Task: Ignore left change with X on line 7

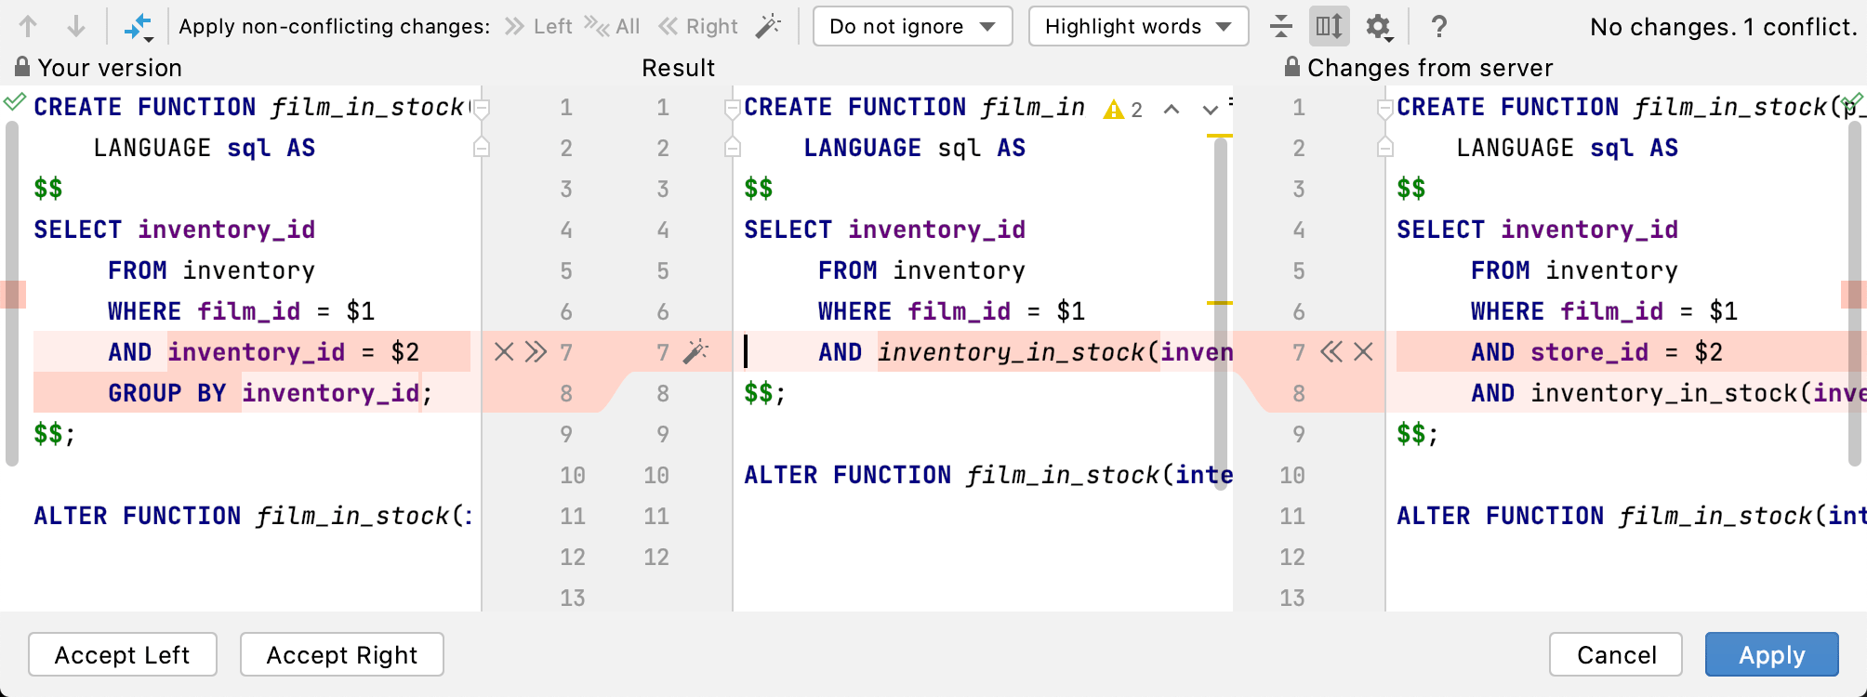Action: (504, 352)
